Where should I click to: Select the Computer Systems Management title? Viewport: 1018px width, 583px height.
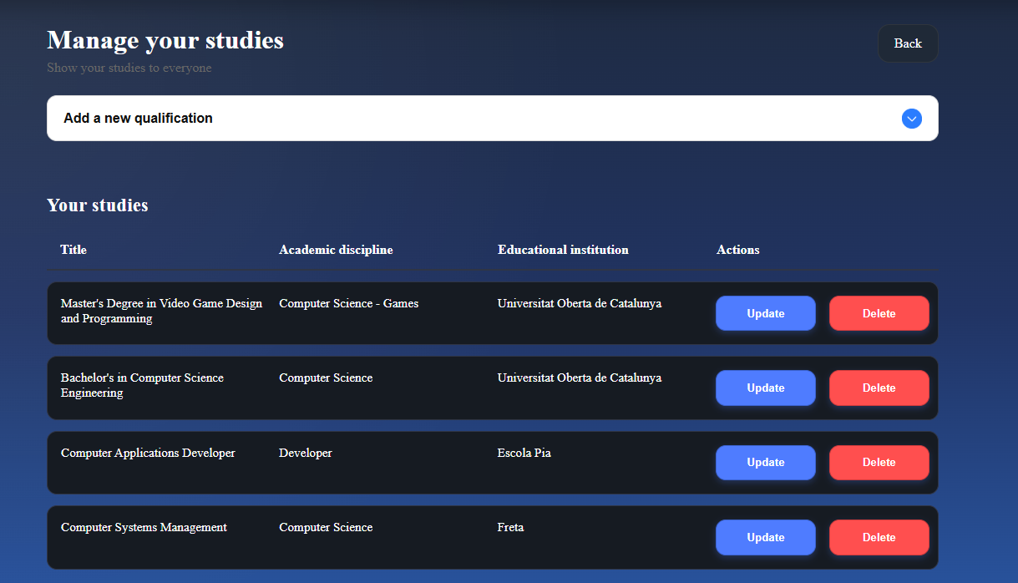[144, 527]
